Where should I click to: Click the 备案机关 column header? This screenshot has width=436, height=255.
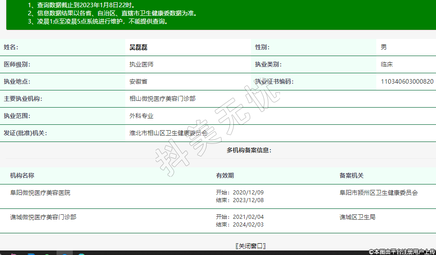coord(351,175)
